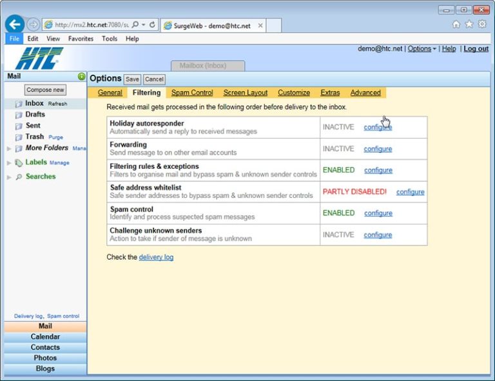Configure Safe address whitelist
The width and height of the screenshot is (495, 381).
(410, 192)
